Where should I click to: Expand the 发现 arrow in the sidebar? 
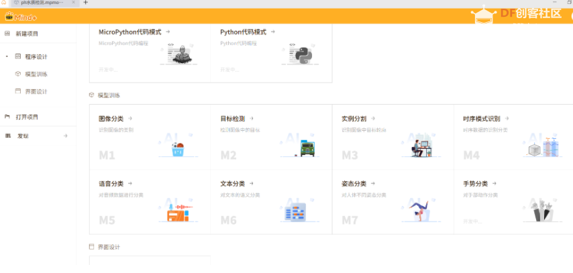tap(65, 135)
